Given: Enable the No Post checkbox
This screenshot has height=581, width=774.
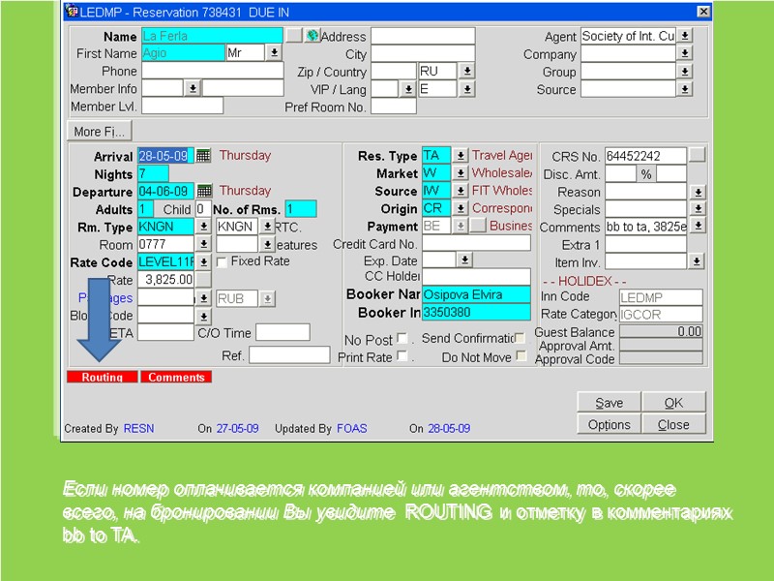Looking at the screenshot, I should [402, 338].
